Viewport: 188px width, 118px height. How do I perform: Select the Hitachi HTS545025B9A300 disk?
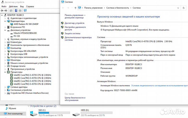25,33
